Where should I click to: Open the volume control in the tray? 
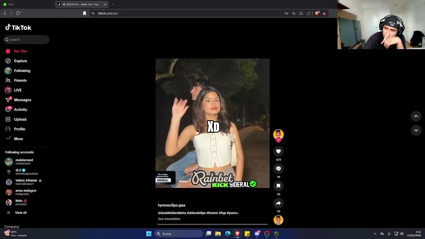401,234
